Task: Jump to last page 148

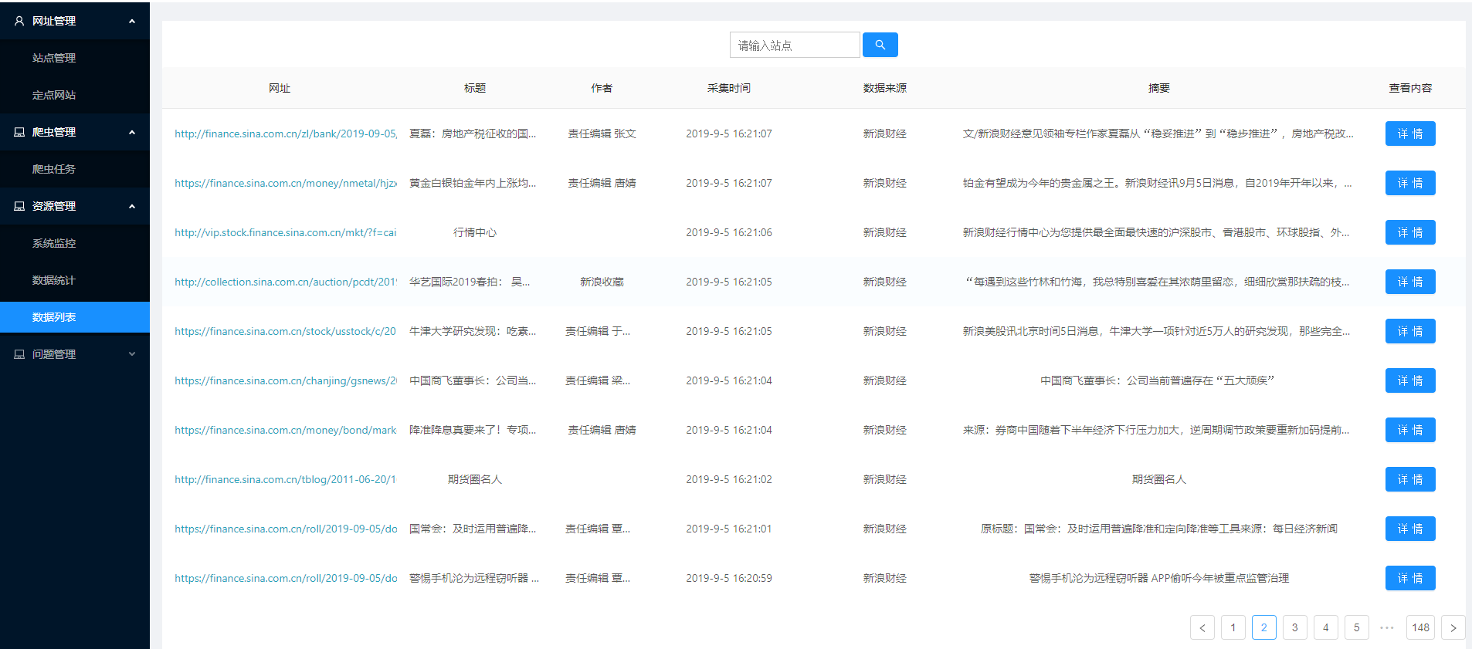Action: [1421, 627]
